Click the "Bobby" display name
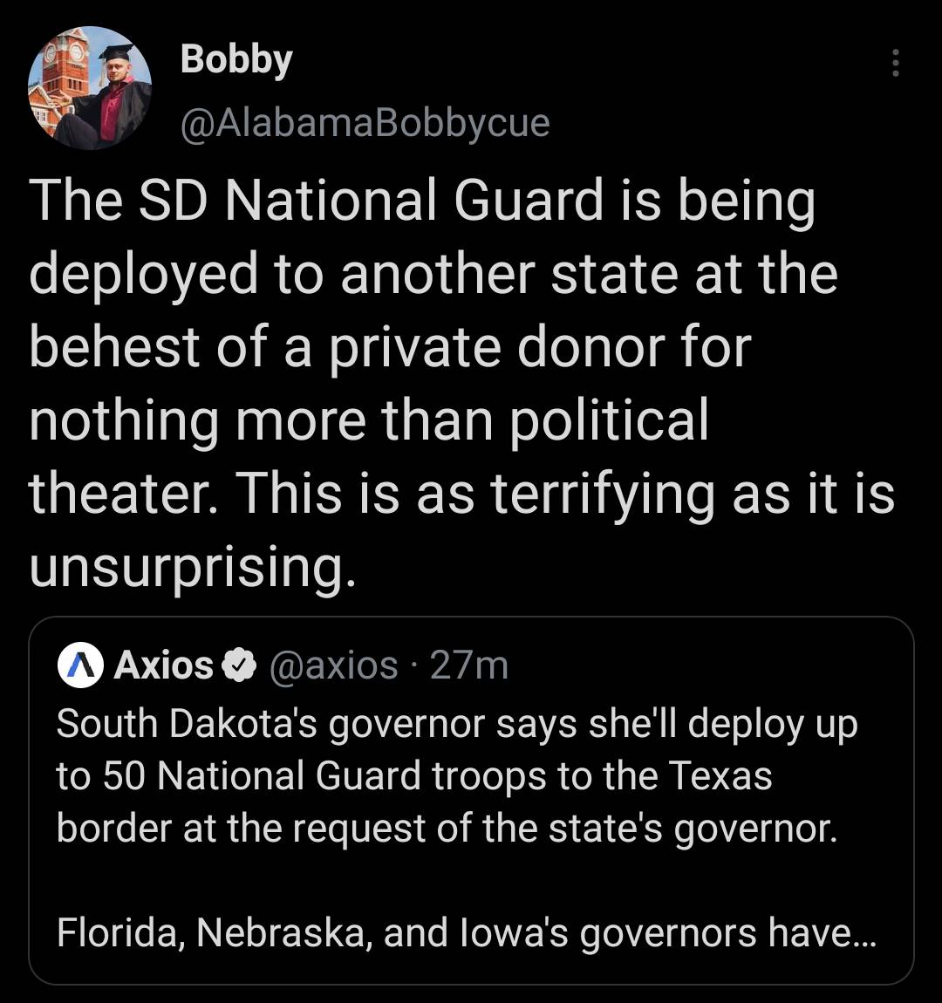 (x=235, y=60)
